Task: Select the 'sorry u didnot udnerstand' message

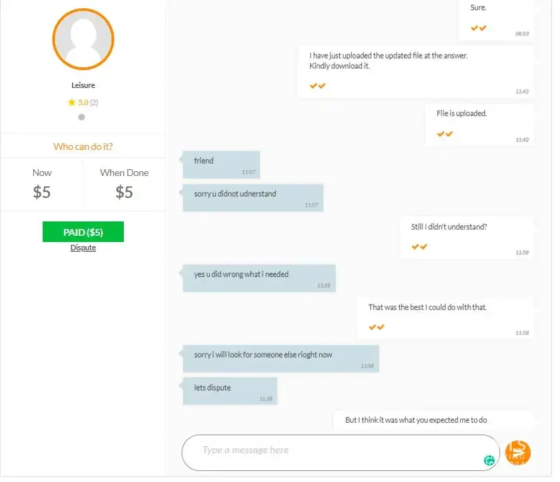Action: pos(253,198)
